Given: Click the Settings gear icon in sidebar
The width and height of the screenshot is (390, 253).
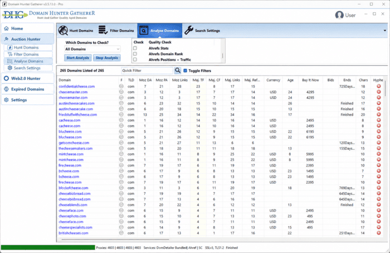Looking at the screenshot, I should point(7,100).
